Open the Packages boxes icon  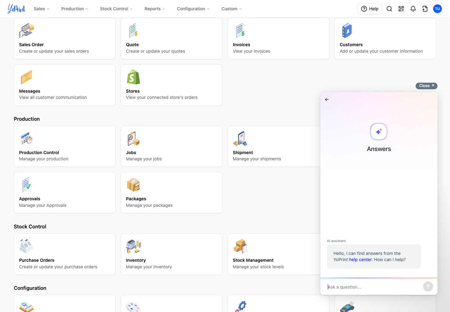point(133,185)
